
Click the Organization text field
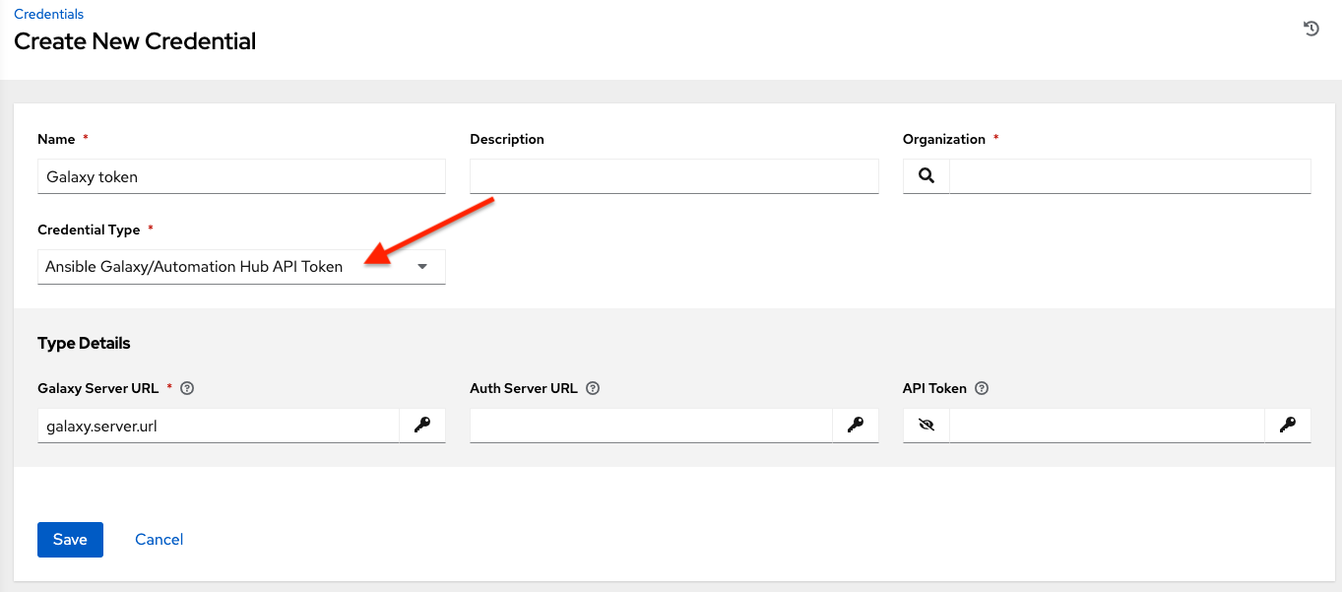click(x=1129, y=175)
